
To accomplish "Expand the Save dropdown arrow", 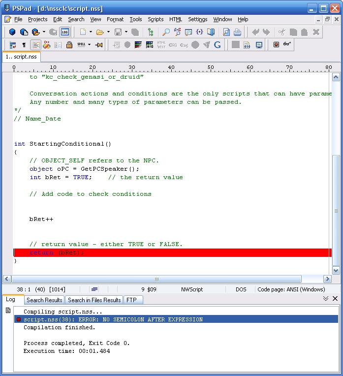I will [x=126, y=32].
